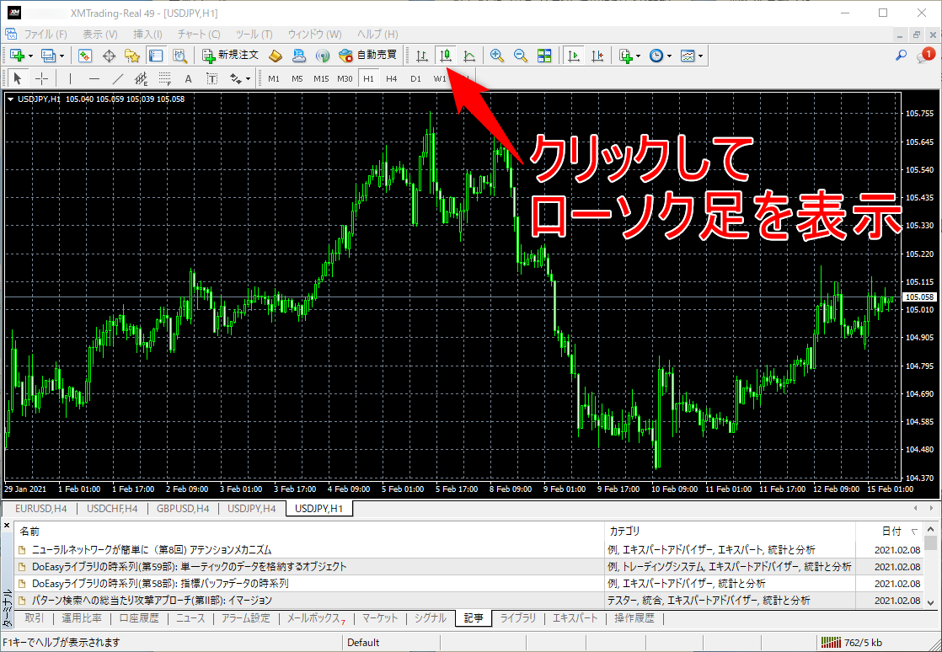Sort articles by 日付 column header
942x652 pixels.
click(x=891, y=531)
